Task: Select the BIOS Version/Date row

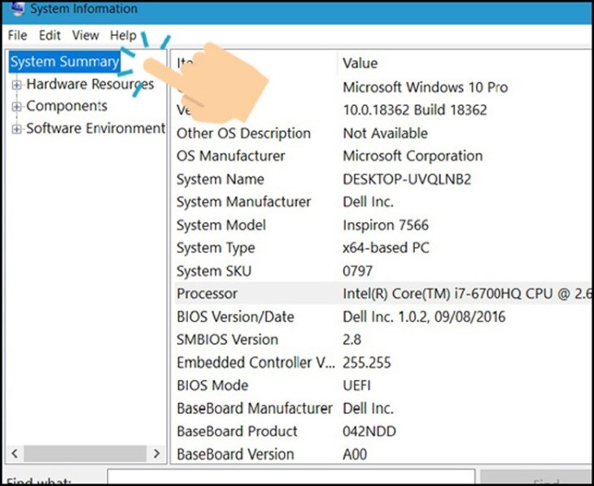Action: (382, 317)
